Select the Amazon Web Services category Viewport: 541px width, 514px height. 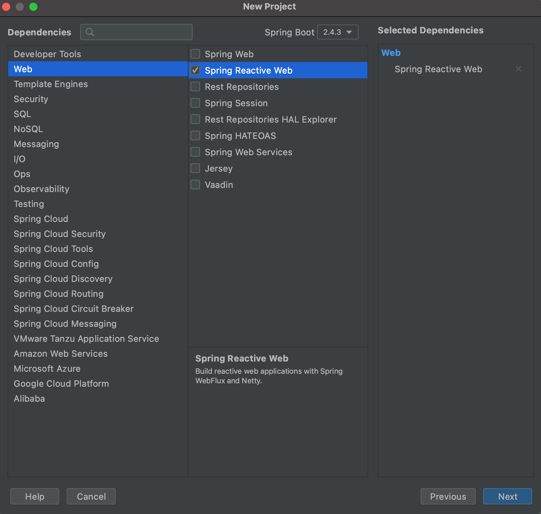(x=61, y=354)
